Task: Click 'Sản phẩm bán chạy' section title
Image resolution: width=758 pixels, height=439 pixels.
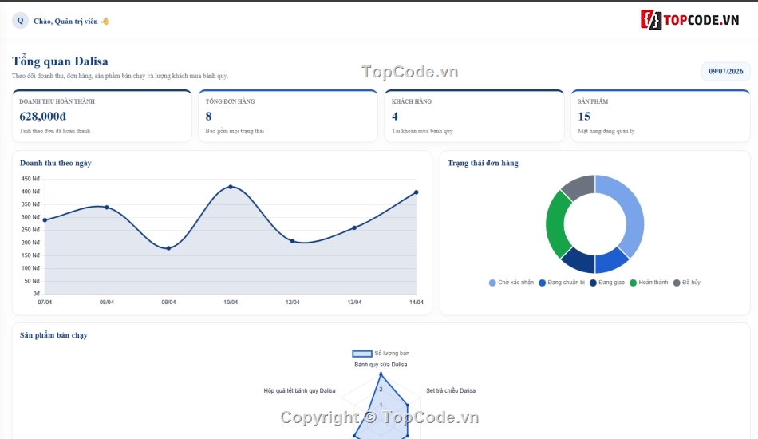Action: click(53, 335)
